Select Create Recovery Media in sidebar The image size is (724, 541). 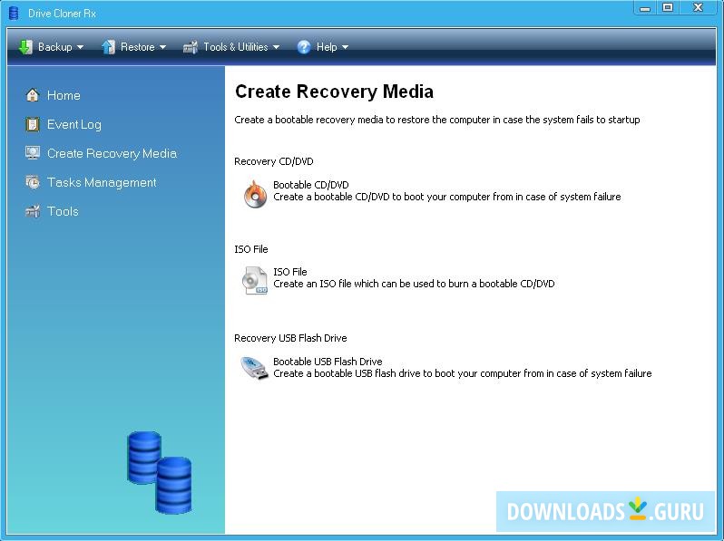point(112,153)
